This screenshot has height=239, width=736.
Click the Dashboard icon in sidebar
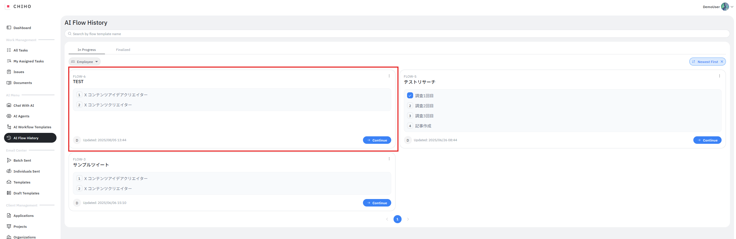coord(9,28)
